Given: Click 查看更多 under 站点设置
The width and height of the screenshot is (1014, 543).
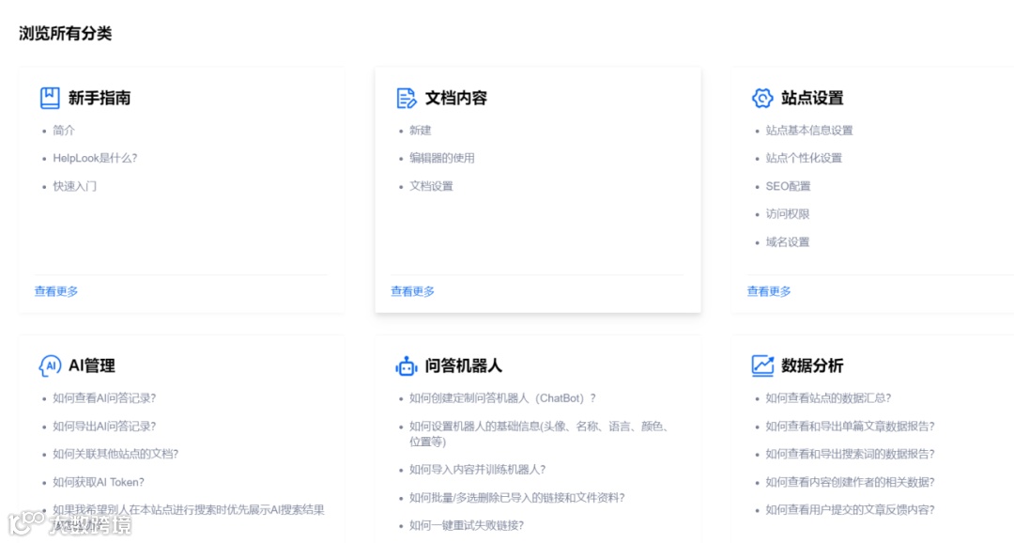Looking at the screenshot, I should (769, 291).
